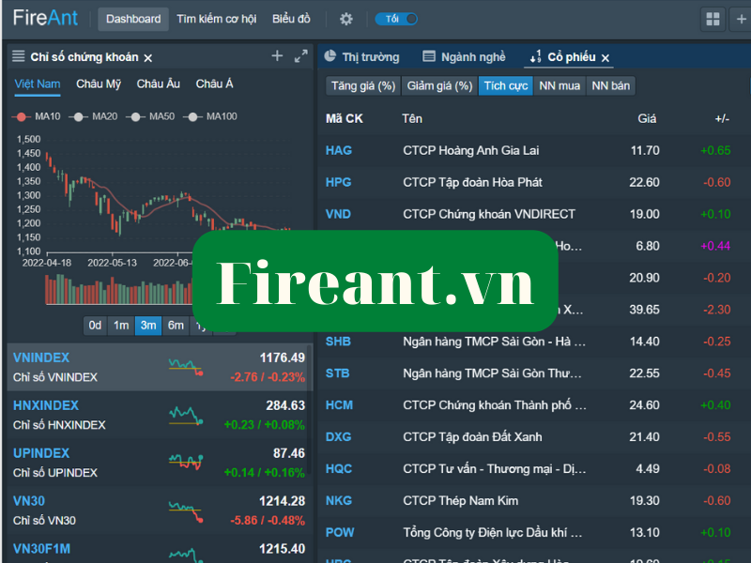
Task: Click CTCP Thép Nam Kim name
Action: (x=460, y=501)
